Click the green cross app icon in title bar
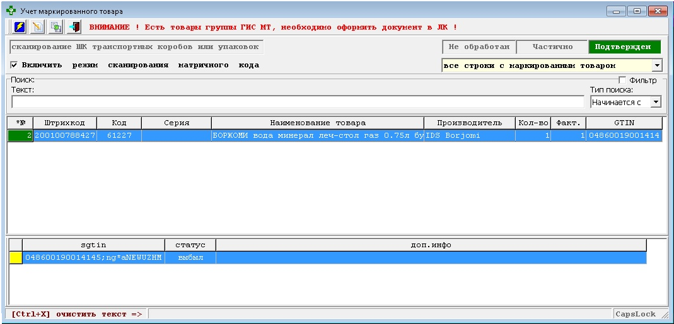Viewport: 674px width, 324px height. [11, 11]
